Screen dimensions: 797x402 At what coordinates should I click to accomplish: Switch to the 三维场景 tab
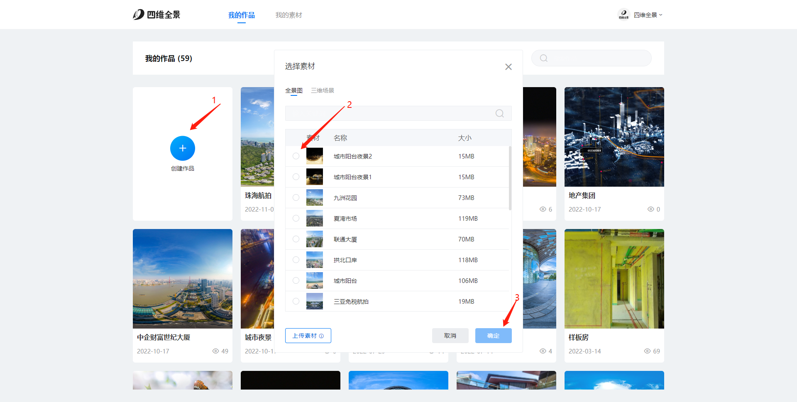[x=322, y=90]
